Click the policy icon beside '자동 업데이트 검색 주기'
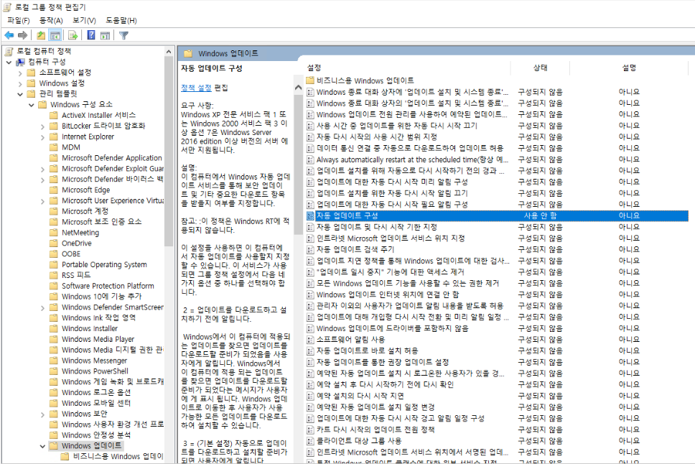Screen dimensions: 695x464 pyautogui.click(x=310, y=249)
